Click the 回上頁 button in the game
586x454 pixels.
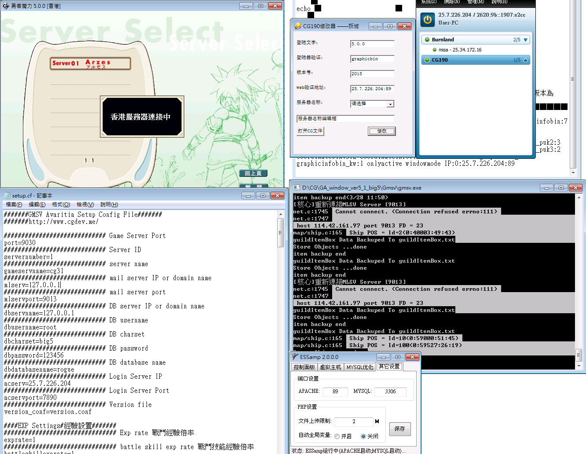253,173
